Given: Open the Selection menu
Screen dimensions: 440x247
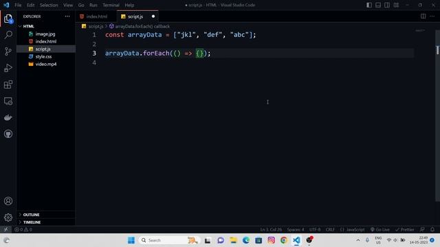Looking at the screenshot, I should pyautogui.click(x=49, y=5).
